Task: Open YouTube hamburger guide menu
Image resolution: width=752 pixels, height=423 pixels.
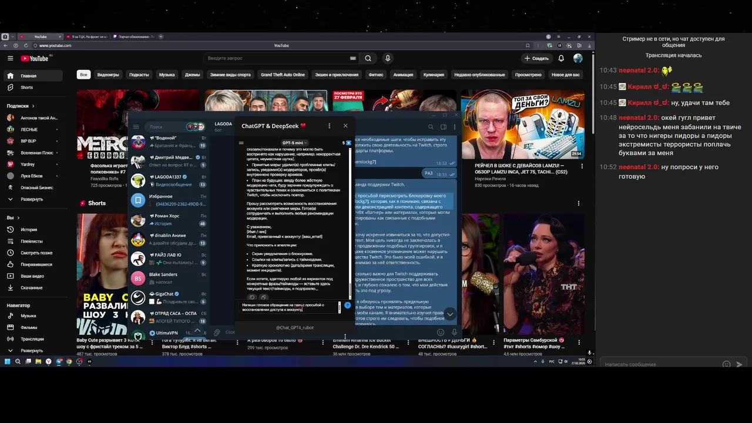Action: (x=10, y=58)
